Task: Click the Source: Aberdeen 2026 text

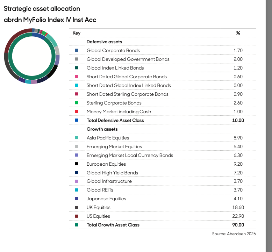Action: click(x=234, y=233)
